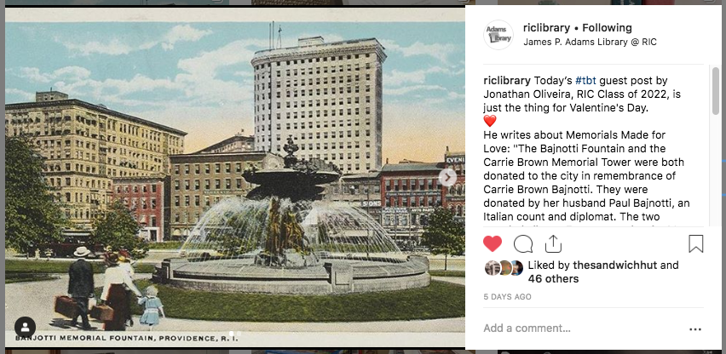Click the Bajnotti fountain postcard image
The height and width of the screenshot is (354, 726).
pos(234,178)
